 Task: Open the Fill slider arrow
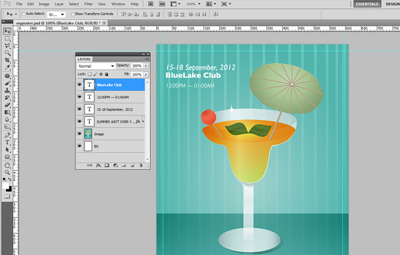pos(146,75)
